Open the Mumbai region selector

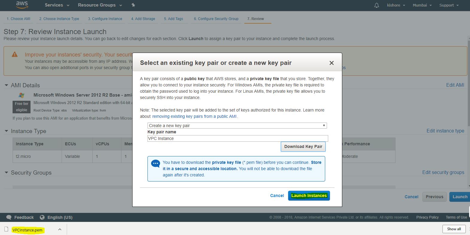pos(422,5)
